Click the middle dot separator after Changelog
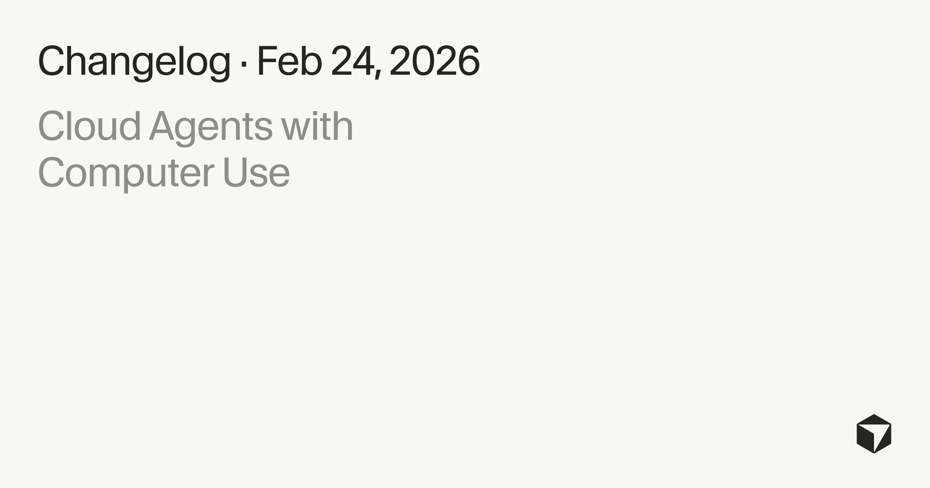Screen dimensions: 930x488 tap(244, 65)
